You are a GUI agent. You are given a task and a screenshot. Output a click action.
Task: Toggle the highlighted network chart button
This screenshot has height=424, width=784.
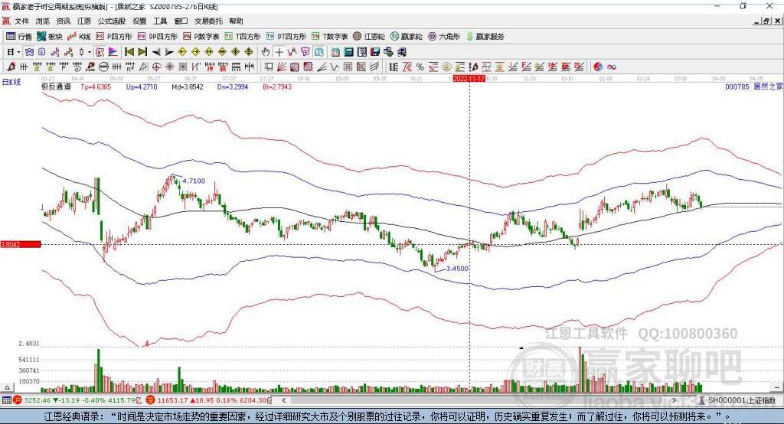point(29,52)
